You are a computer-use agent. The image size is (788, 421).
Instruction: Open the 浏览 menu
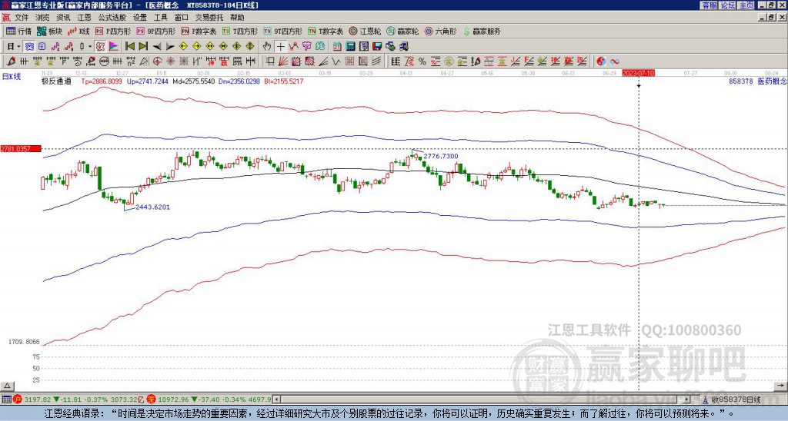(42, 18)
